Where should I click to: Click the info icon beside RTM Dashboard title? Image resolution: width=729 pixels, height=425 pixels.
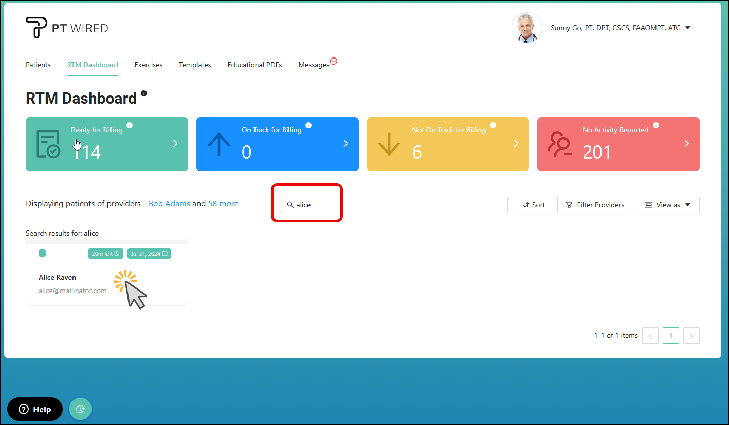(144, 93)
